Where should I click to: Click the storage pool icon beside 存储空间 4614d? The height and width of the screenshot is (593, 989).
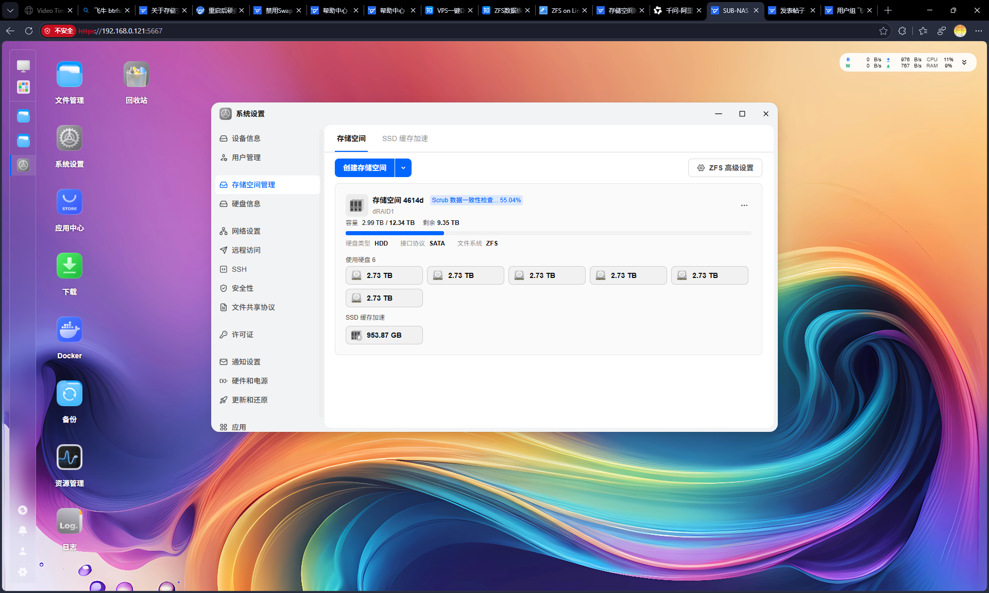click(356, 205)
